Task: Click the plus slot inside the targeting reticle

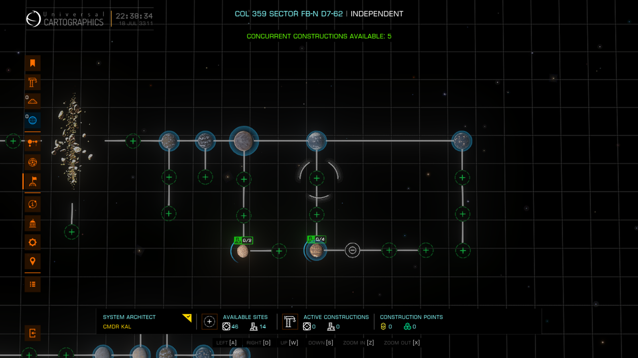Action: pyautogui.click(x=317, y=178)
